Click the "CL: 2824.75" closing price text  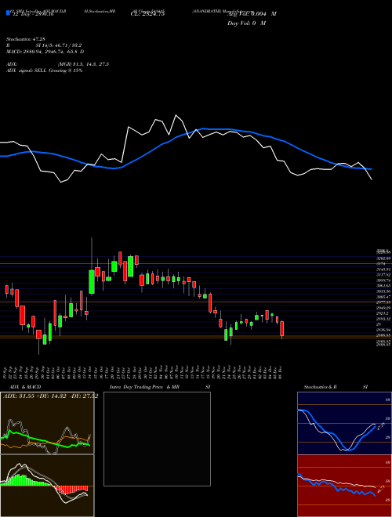coord(147,13)
